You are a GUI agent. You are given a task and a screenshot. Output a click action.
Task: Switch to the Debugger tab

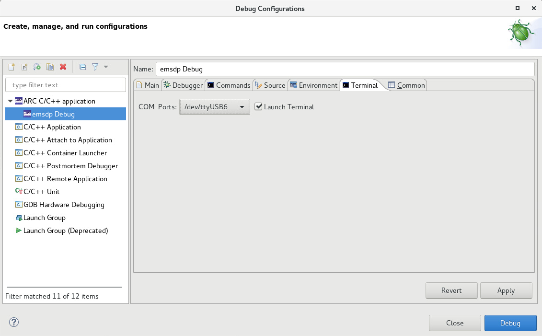click(x=183, y=85)
